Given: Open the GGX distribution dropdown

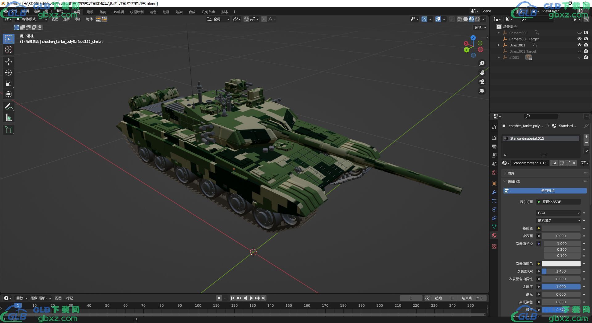Looking at the screenshot, I should click(x=558, y=213).
